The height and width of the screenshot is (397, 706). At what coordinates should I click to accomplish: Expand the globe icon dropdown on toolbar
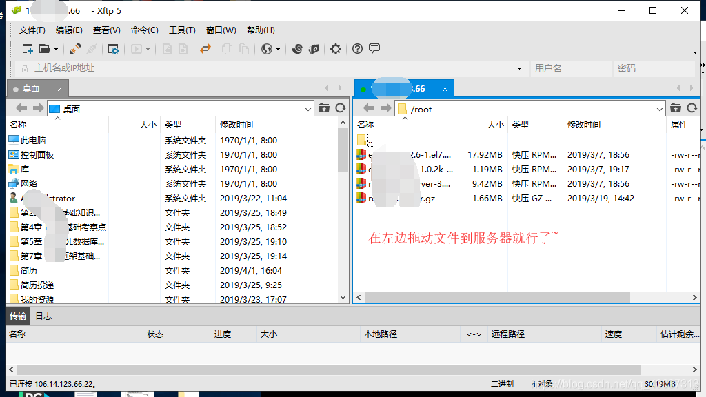point(279,49)
